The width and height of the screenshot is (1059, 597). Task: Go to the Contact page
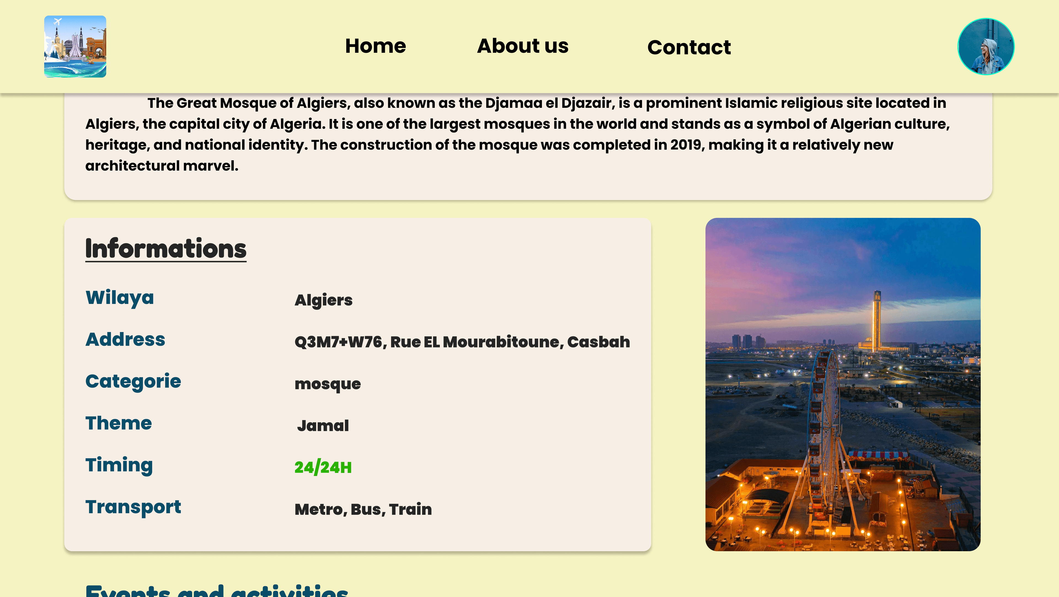tap(689, 47)
